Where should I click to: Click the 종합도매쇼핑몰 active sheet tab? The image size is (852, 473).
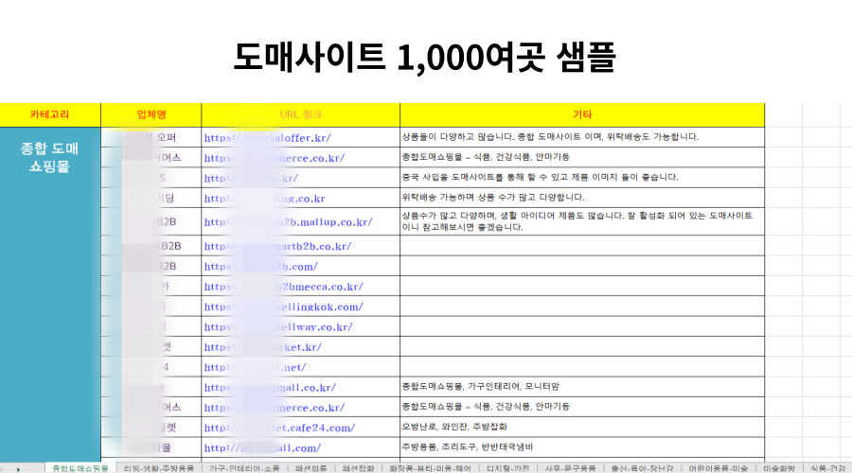pyautogui.click(x=82, y=468)
